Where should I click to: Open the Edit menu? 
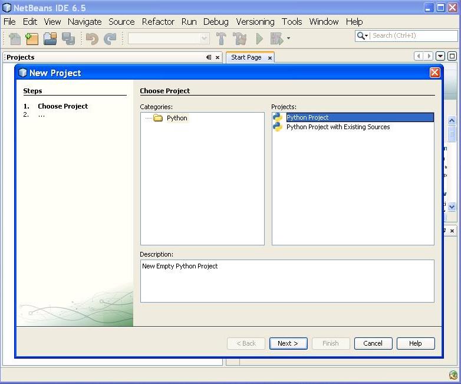pyautogui.click(x=30, y=22)
